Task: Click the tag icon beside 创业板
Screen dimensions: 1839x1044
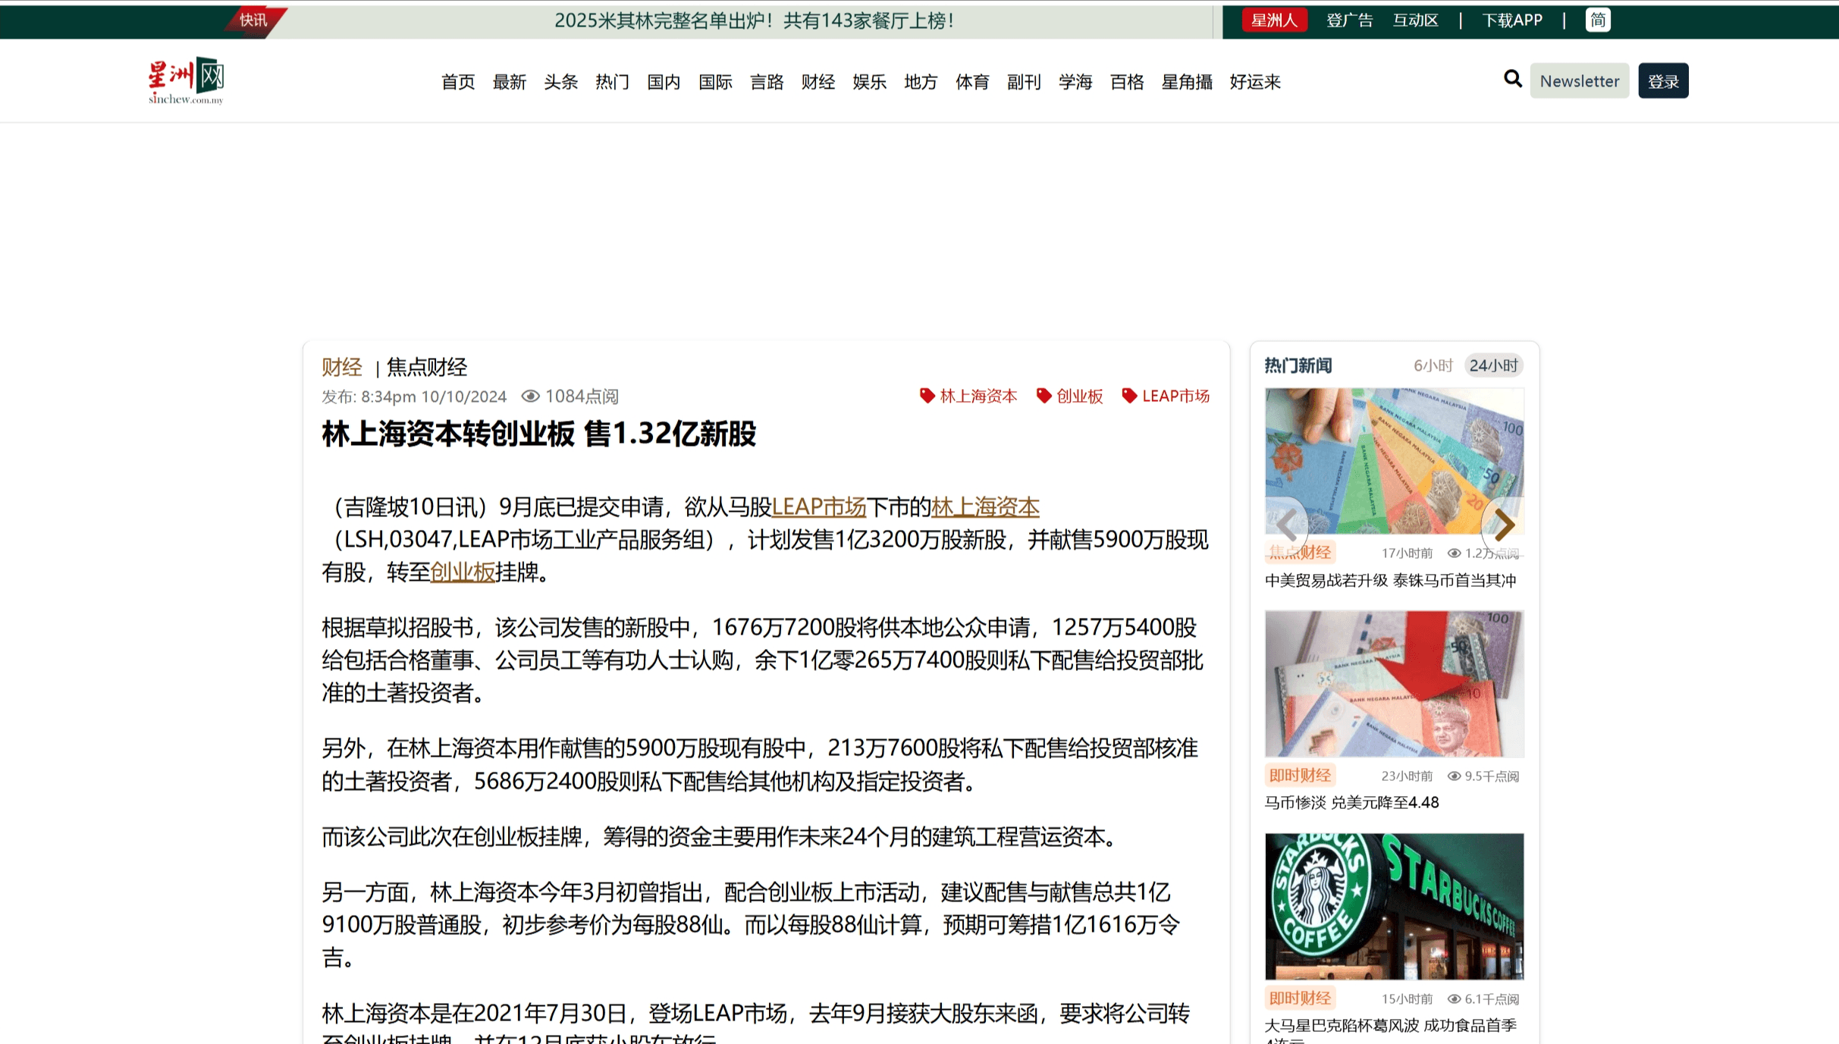Action: (1043, 396)
